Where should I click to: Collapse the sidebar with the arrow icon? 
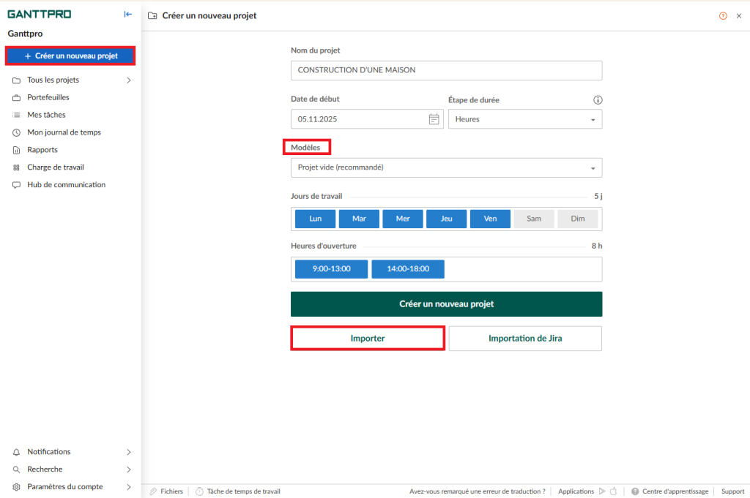pos(127,13)
